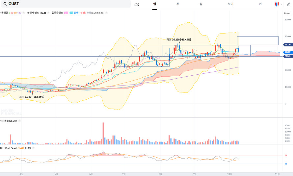This screenshot has width=293, height=176.
Task: Click the 4월 date axis label
Action: click(x=21, y=174)
